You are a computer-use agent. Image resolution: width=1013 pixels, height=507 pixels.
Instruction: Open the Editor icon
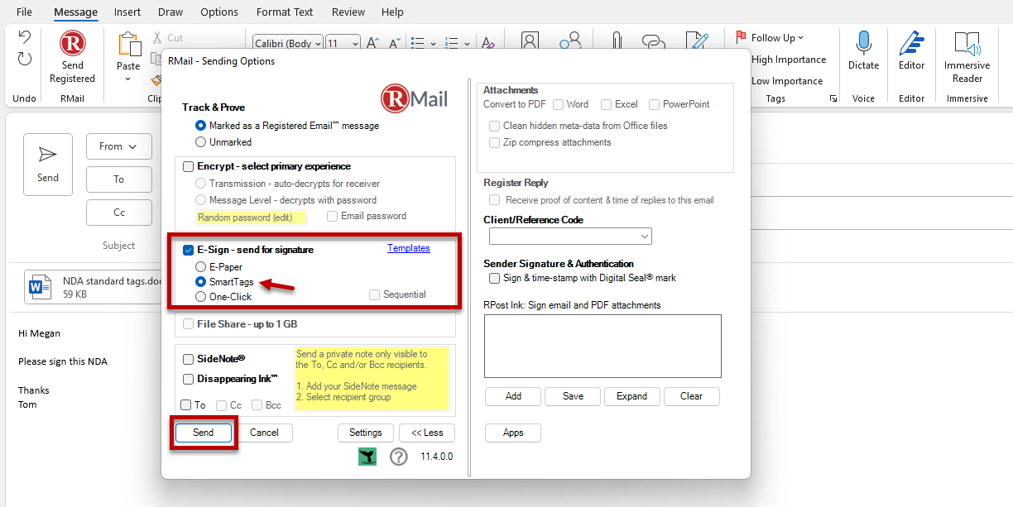pos(912,43)
